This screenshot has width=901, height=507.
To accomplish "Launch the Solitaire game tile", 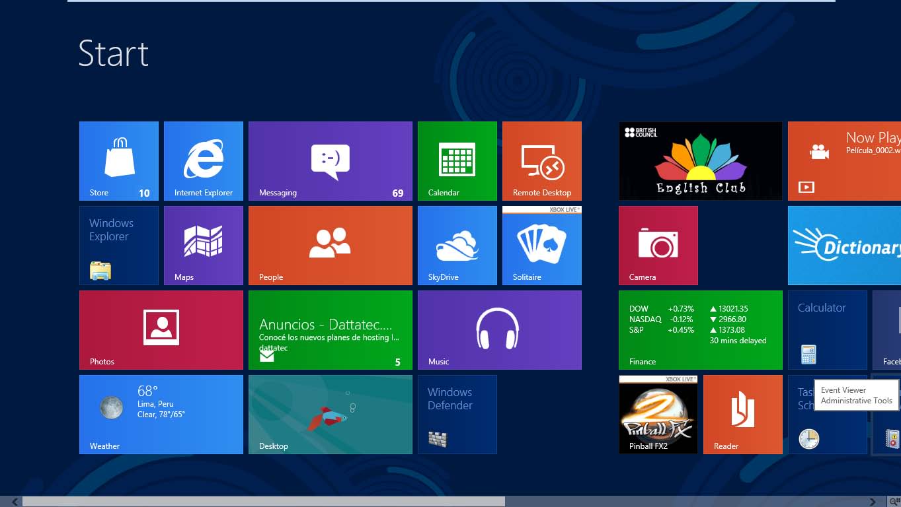I will (x=542, y=246).
